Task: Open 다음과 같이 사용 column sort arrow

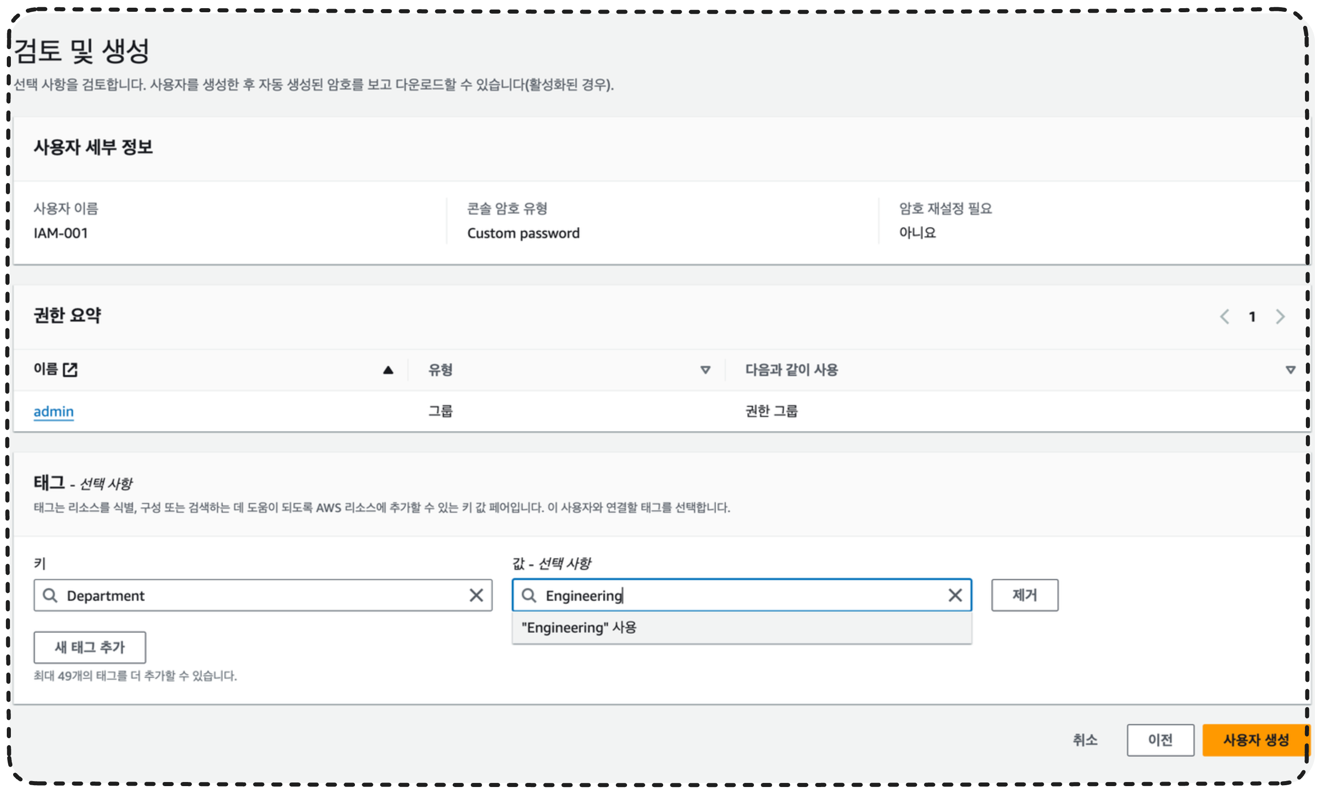Action: (1290, 370)
